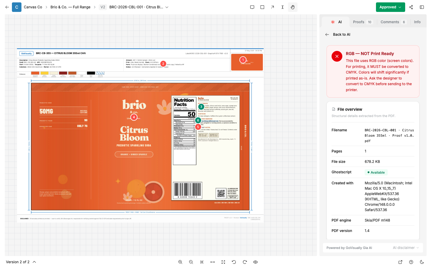The height and width of the screenshot is (268, 429).
Task: Rotate the proof clockwise
Action: [x=245, y=262]
